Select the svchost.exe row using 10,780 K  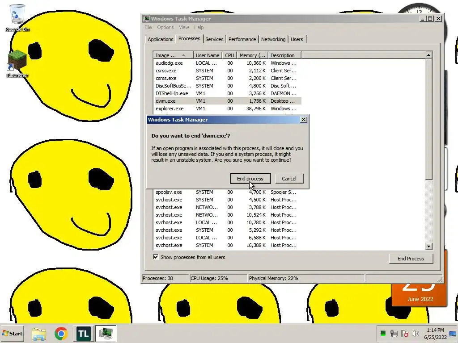[x=228, y=222]
